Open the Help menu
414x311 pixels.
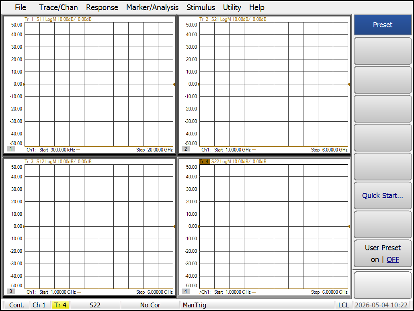coord(256,7)
